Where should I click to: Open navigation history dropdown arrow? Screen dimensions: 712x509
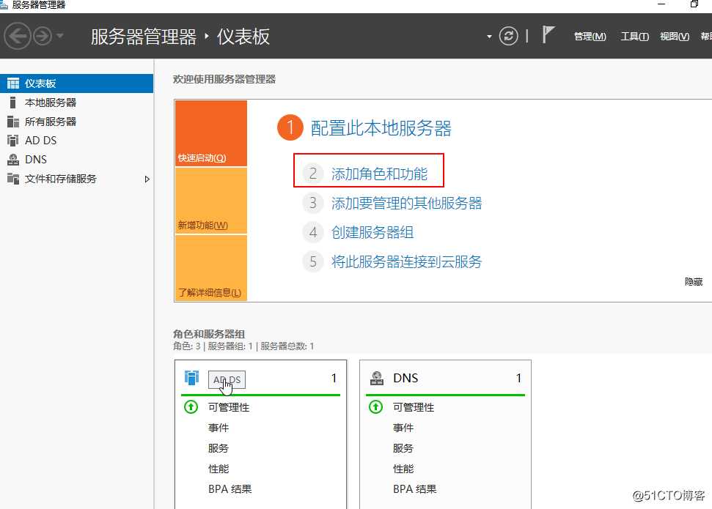(60, 36)
